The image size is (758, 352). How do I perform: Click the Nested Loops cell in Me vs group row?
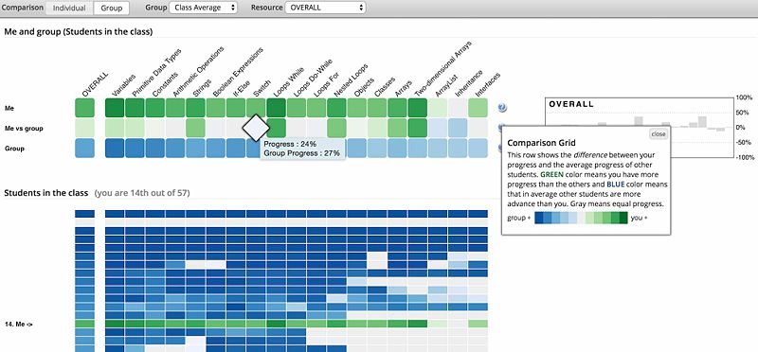click(x=336, y=128)
